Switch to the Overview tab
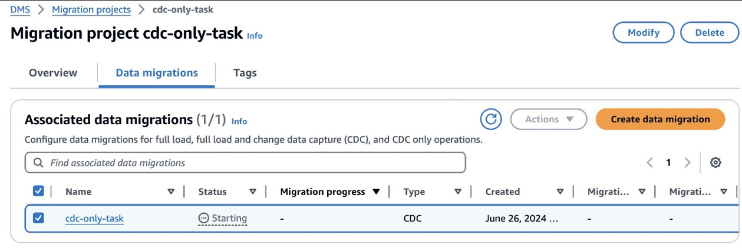This screenshot has height=248, width=742. [53, 73]
